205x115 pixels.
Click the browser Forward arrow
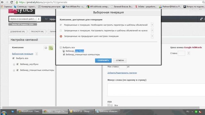coord(7,2)
